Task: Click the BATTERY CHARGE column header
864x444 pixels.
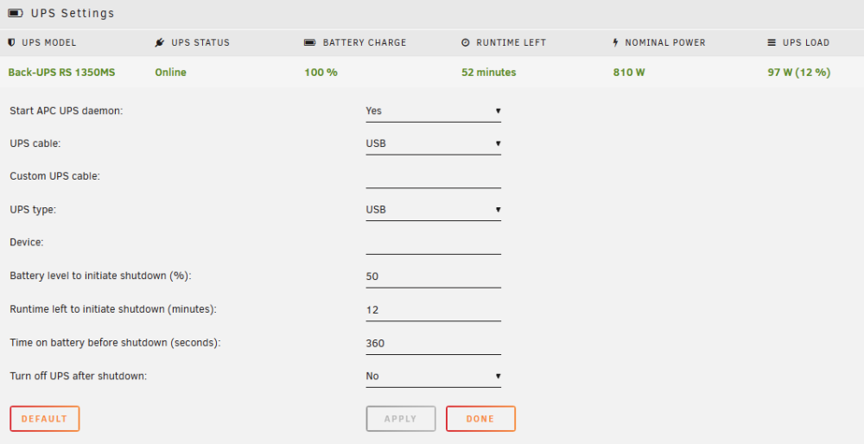Action: (365, 42)
